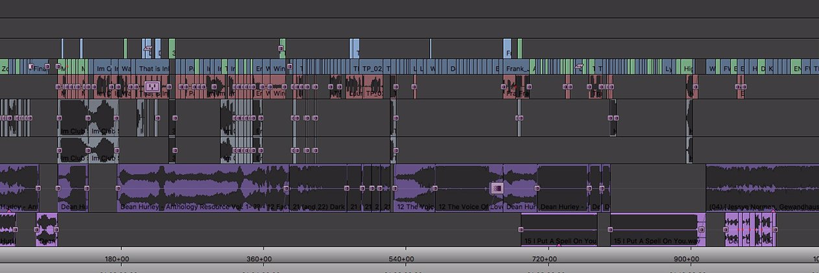Select the 'That is In' video clip

[152, 67]
